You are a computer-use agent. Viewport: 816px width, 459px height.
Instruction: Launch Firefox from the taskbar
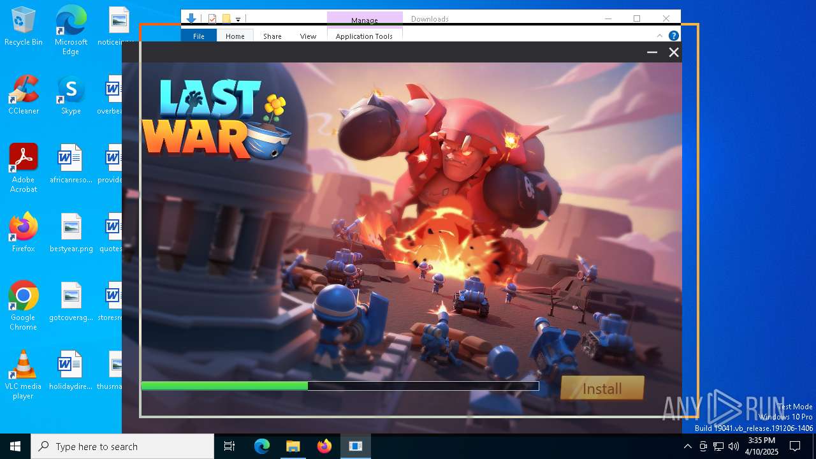(x=324, y=446)
